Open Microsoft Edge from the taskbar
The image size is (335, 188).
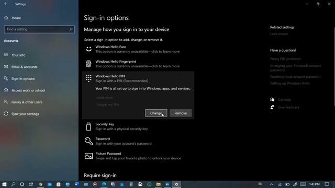click(x=104, y=184)
